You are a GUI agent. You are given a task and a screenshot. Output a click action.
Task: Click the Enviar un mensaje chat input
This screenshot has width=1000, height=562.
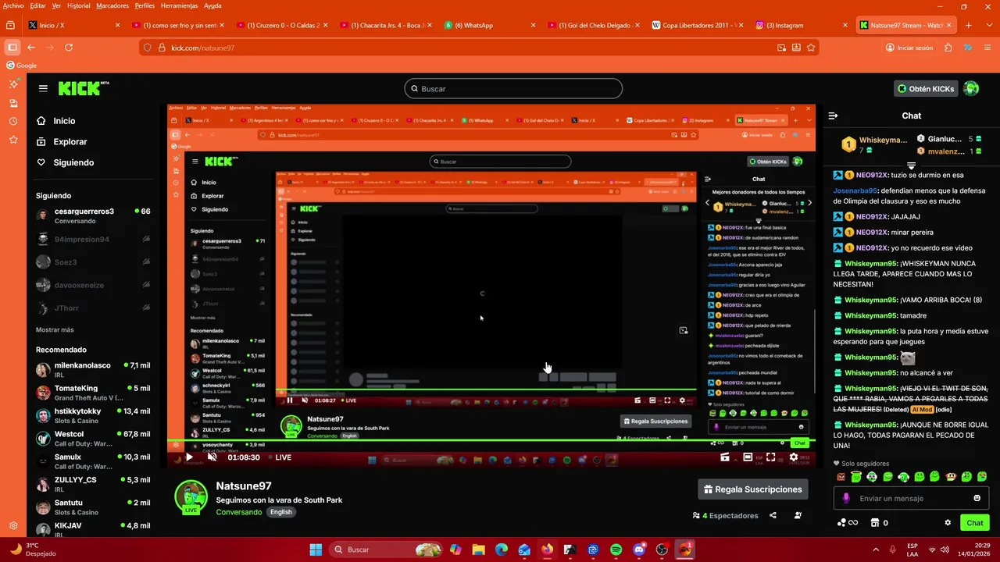click(x=910, y=498)
